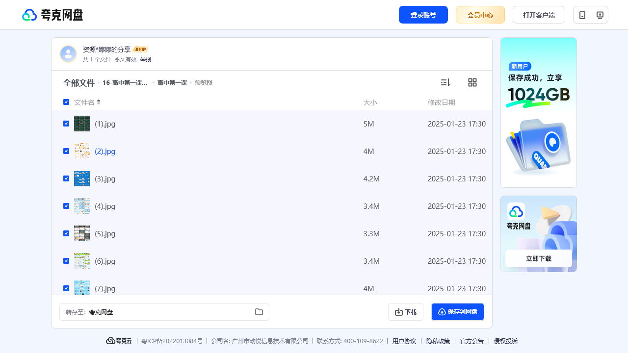The image size is (628, 353).
Task: Click the 大小 column header
Action: 370,102
